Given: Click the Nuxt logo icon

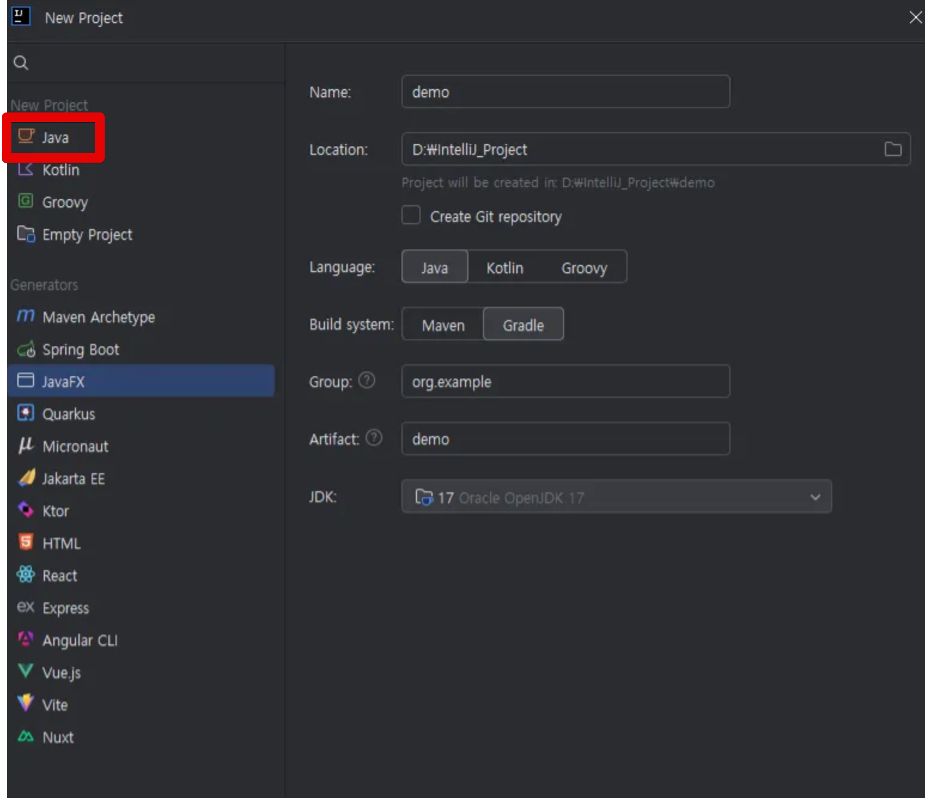Looking at the screenshot, I should (x=26, y=736).
